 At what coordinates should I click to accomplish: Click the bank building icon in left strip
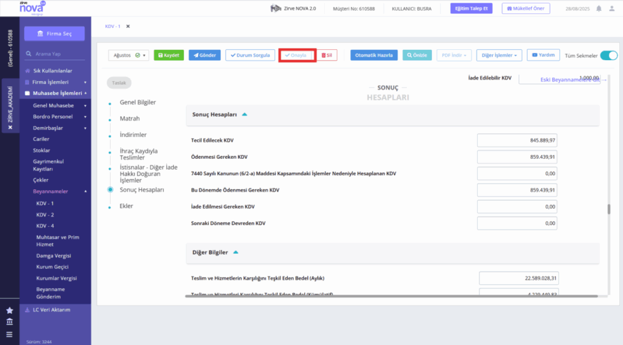click(x=10, y=321)
